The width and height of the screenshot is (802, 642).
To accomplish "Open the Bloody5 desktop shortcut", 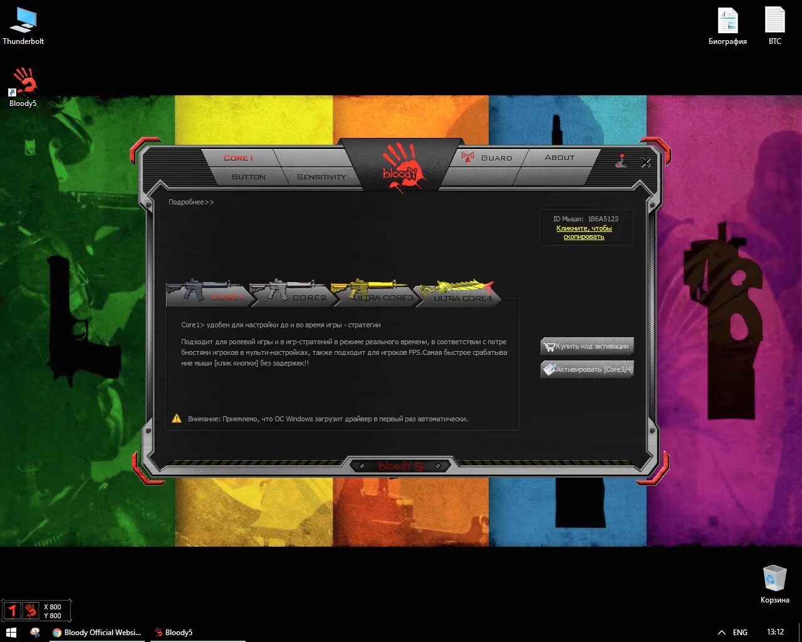I will tap(23, 87).
